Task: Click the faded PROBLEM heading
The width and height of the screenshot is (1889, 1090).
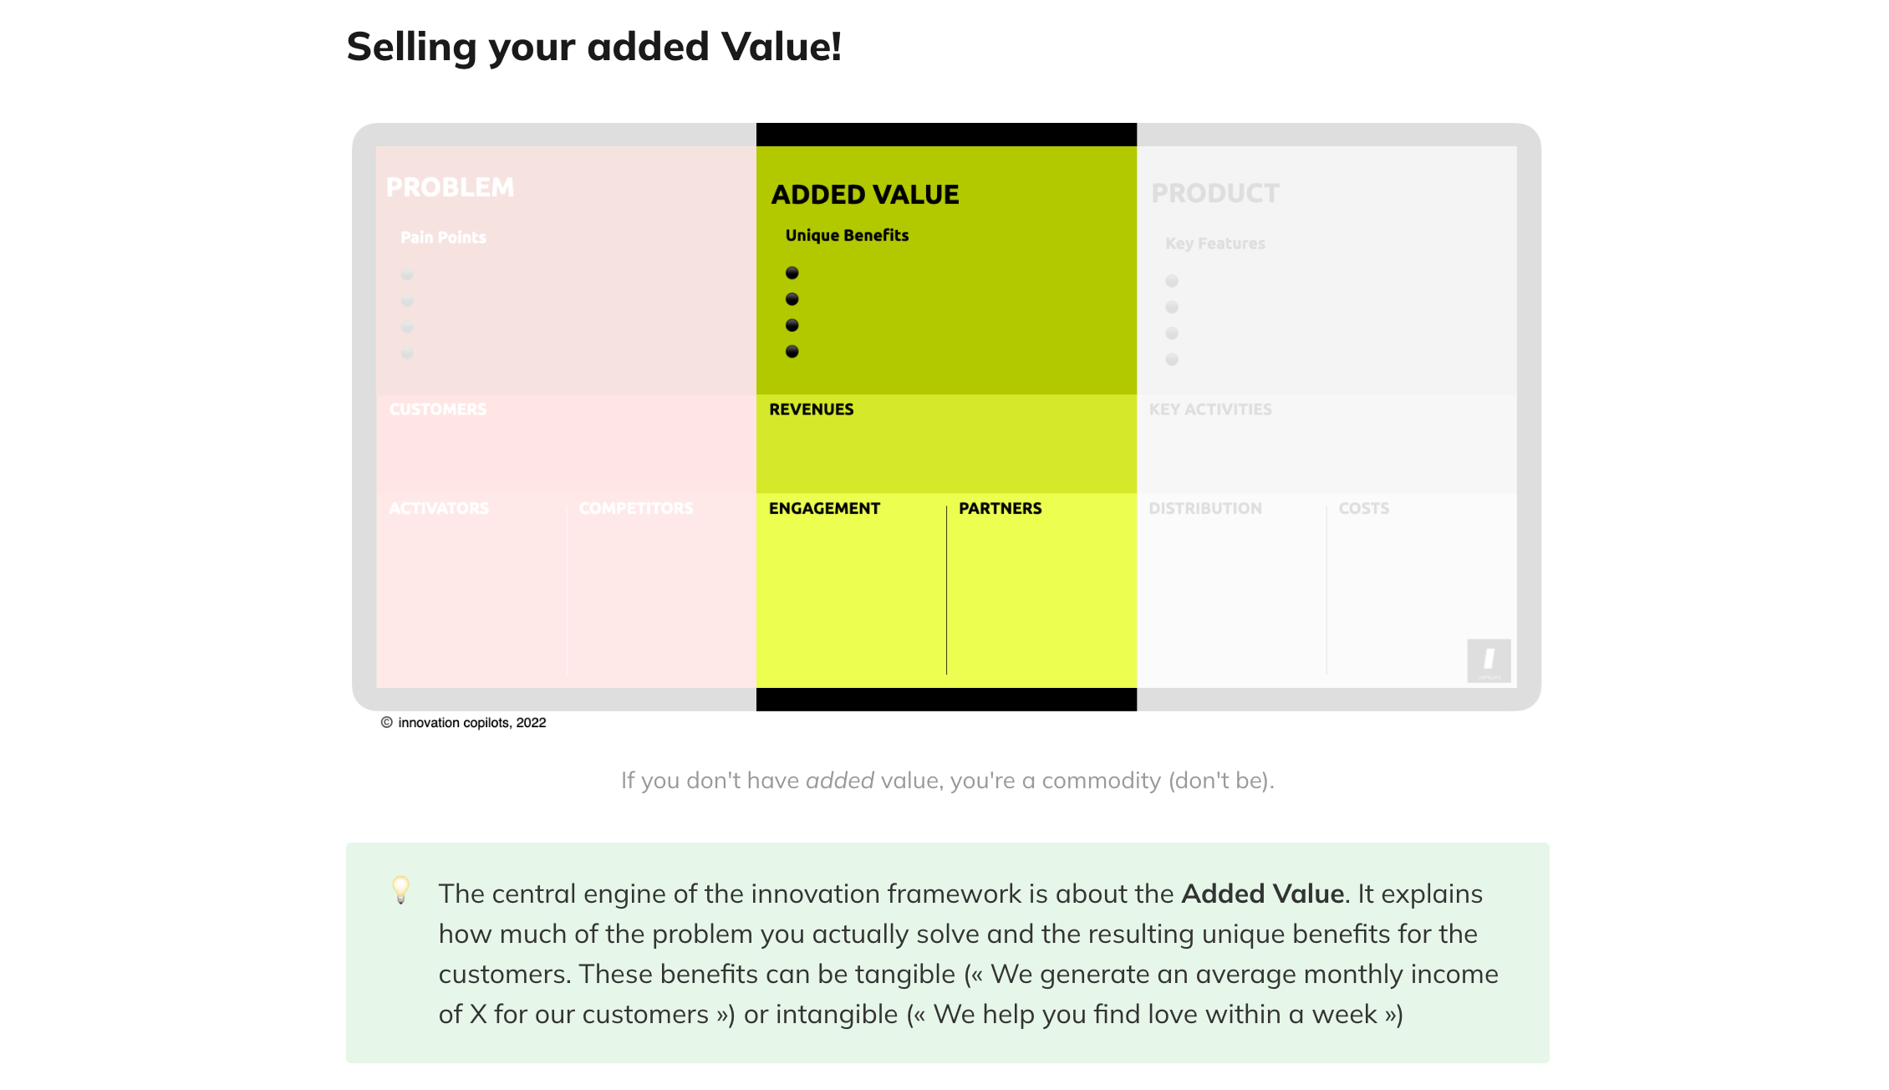Action: click(450, 187)
